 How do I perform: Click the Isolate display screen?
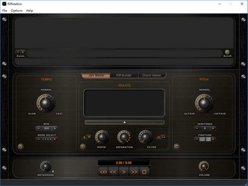[124, 103]
